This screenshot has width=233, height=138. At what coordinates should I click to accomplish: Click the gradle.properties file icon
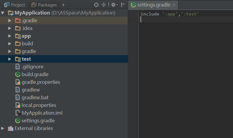18,82
